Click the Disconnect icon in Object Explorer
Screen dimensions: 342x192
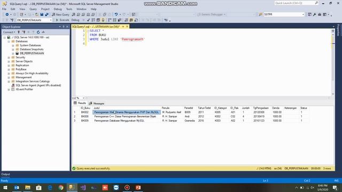(24, 32)
